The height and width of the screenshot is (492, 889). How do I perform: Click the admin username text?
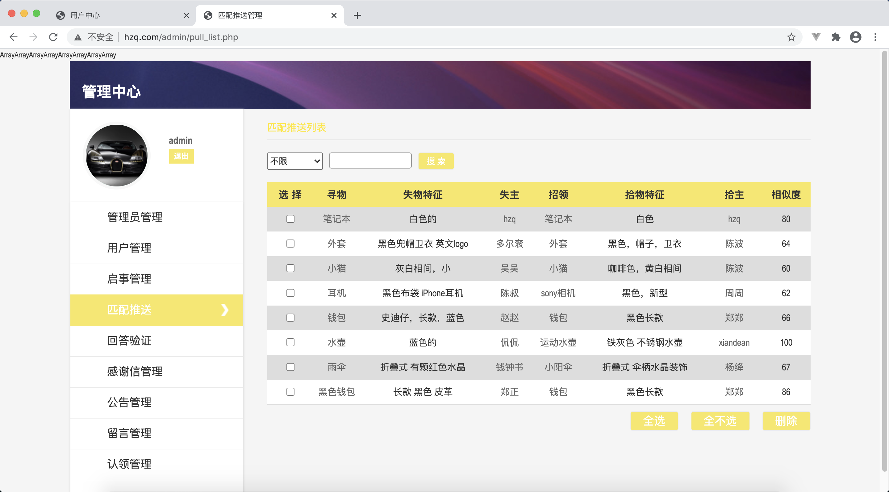point(181,140)
